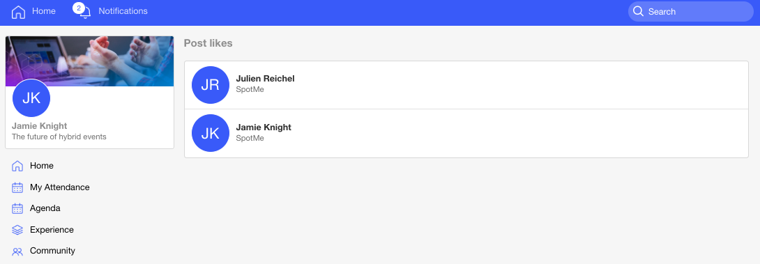
Task: Open Jamie Knight name in likes list
Action: (264, 127)
